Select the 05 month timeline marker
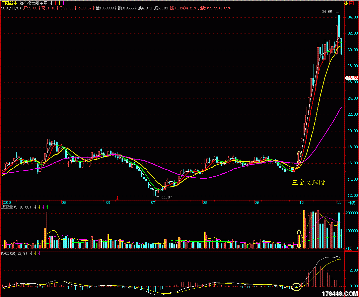Viewport: 359px width, 297px height. (64, 202)
